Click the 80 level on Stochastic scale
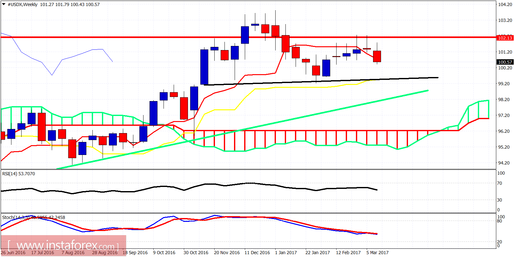 tap(499, 221)
